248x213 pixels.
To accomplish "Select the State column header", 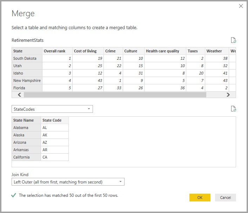I will [27, 51].
